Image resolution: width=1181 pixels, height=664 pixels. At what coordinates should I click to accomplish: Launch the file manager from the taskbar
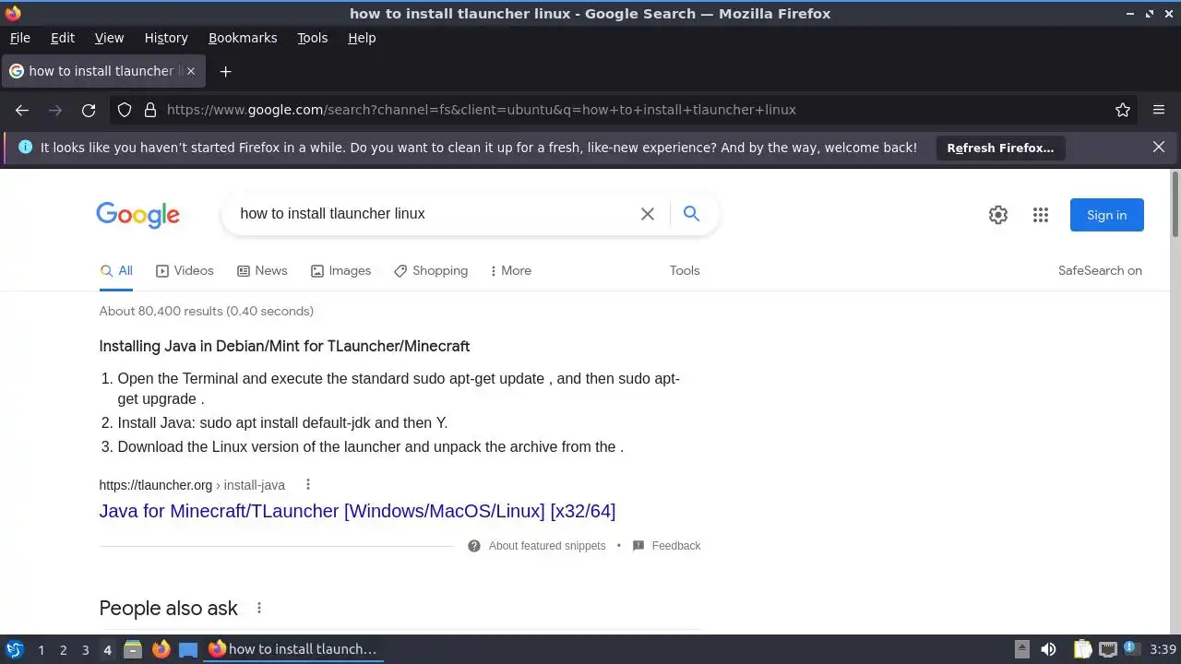(133, 649)
